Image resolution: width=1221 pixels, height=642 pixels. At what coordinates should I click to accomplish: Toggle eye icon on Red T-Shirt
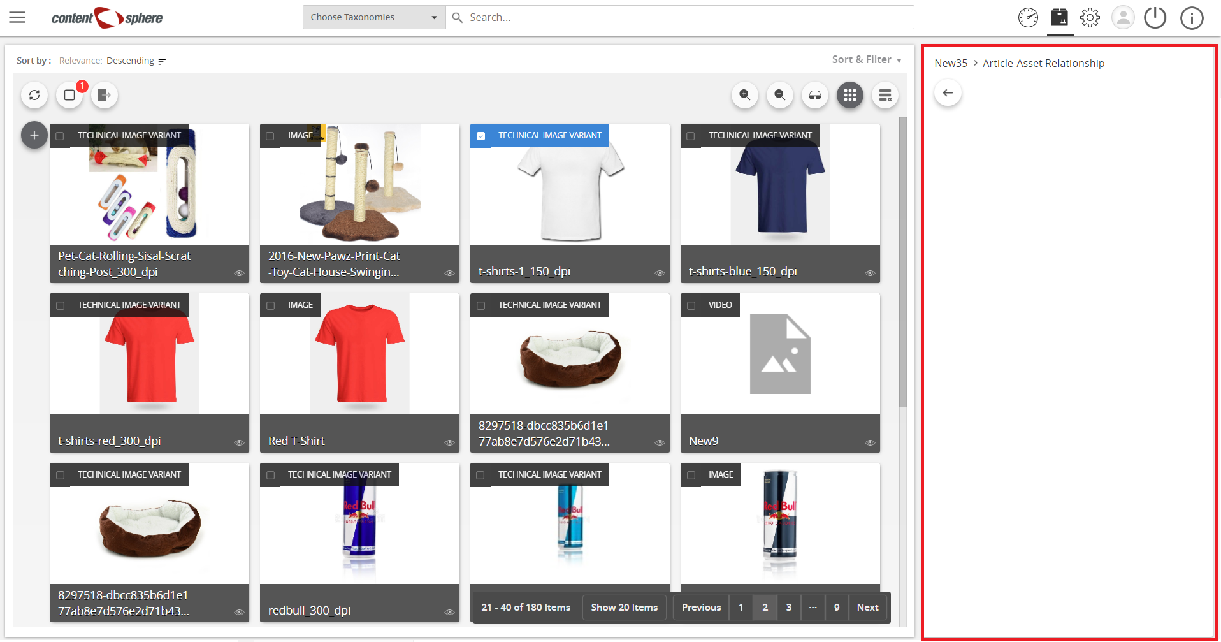[x=449, y=442]
